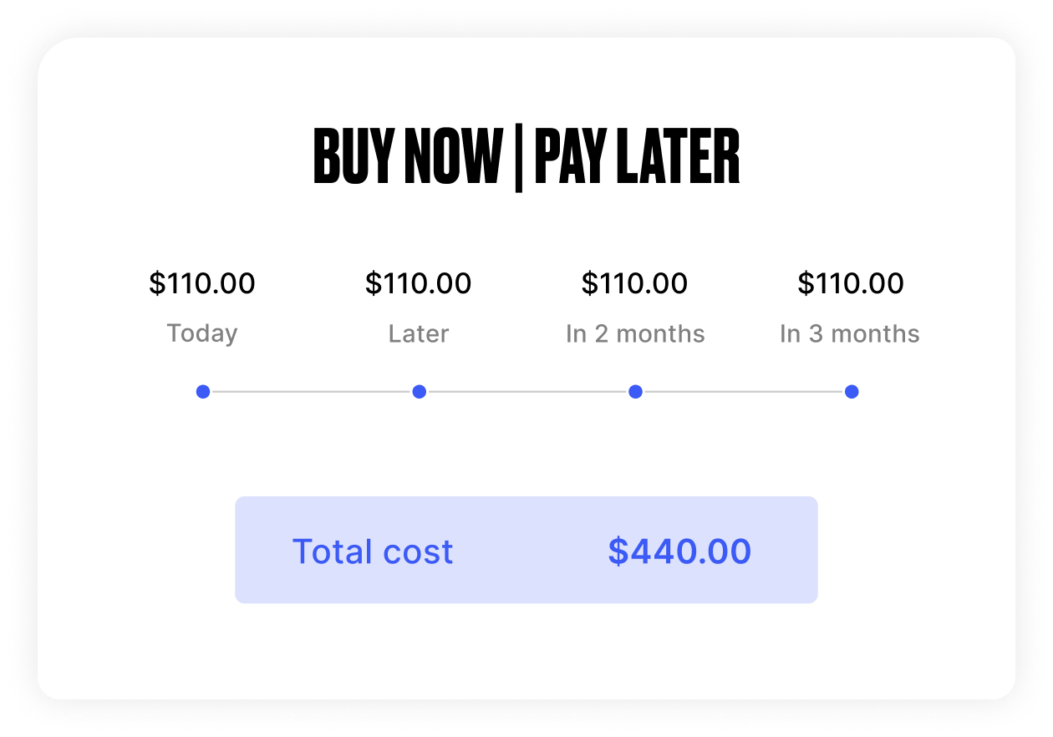
Task: Click timeline segment between In 2 and In 3 months
Action: (x=744, y=391)
